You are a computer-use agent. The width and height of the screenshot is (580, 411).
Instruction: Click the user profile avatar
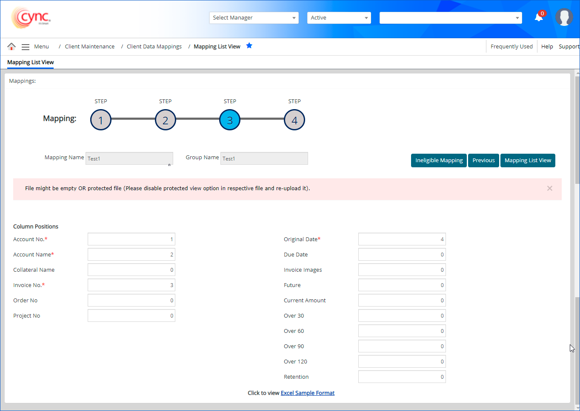[564, 17]
